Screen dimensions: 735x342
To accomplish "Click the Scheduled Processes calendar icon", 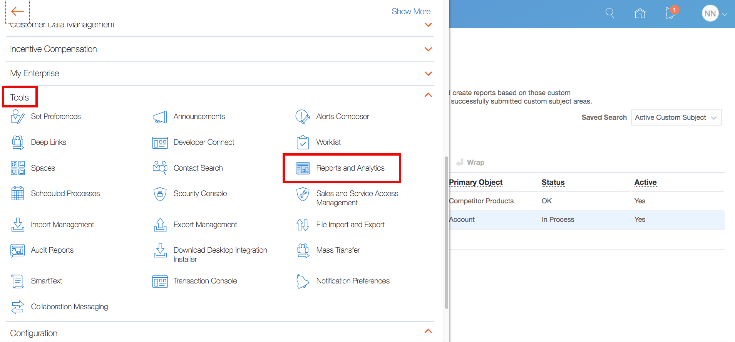I will [x=18, y=194].
